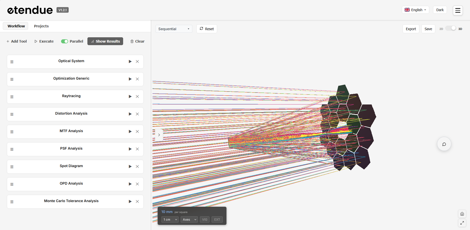Select the Workflow tab

(x=16, y=26)
